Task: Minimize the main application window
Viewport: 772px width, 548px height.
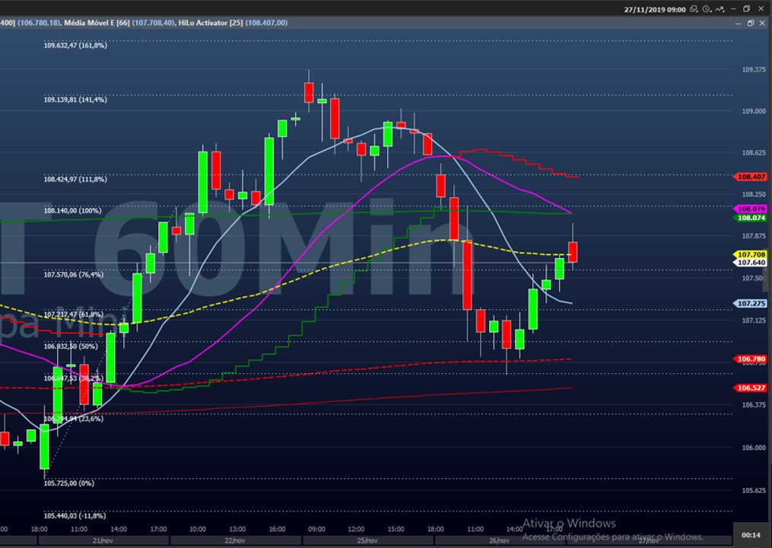Action: click(x=735, y=9)
